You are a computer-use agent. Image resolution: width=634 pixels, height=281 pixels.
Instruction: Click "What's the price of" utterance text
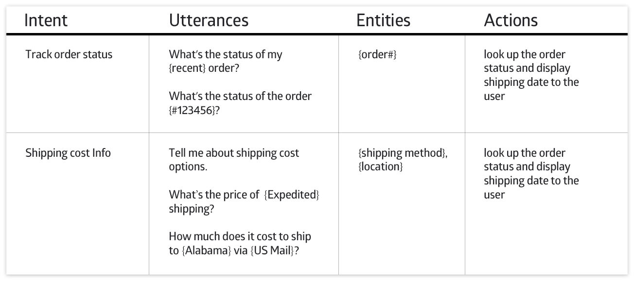[x=214, y=195]
